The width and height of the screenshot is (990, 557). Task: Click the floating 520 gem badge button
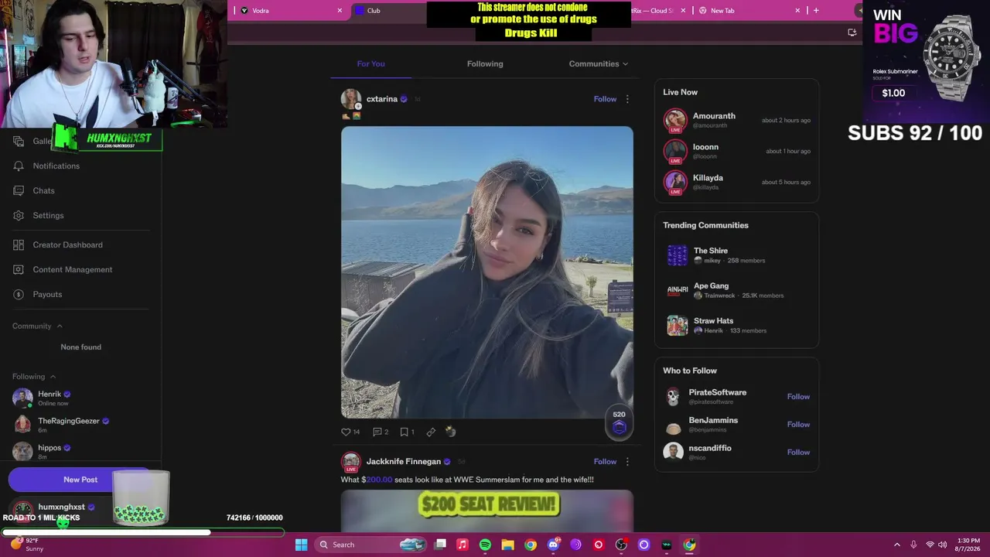click(619, 424)
